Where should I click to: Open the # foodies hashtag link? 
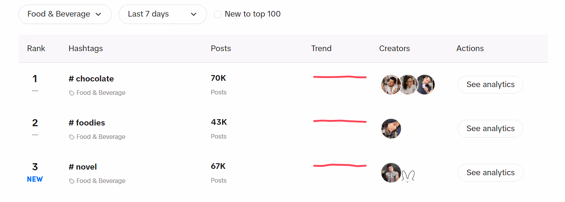[x=87, y=123]
